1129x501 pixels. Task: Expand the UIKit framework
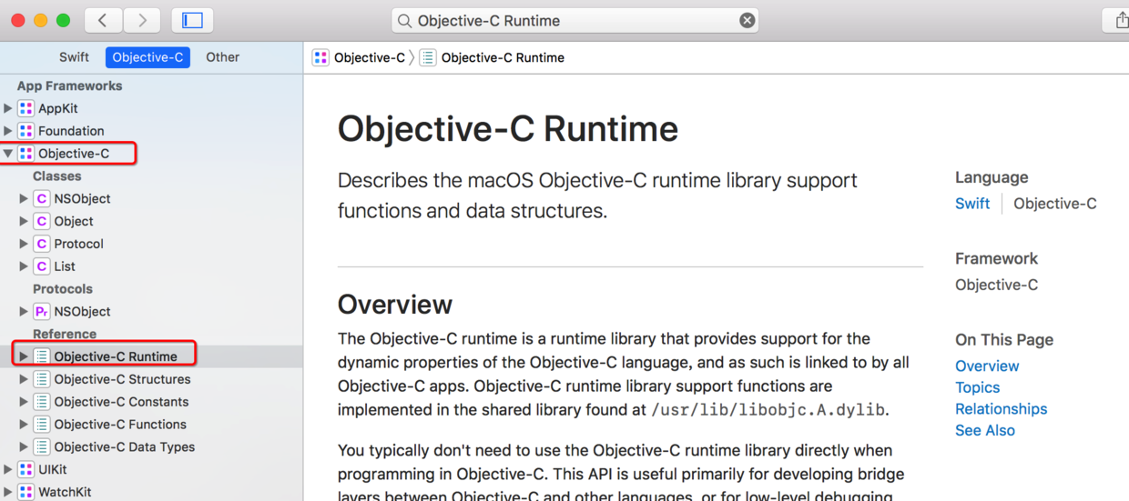click(8, 469)
